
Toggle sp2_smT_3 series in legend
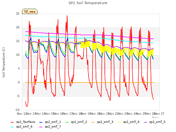pos(102,122)
